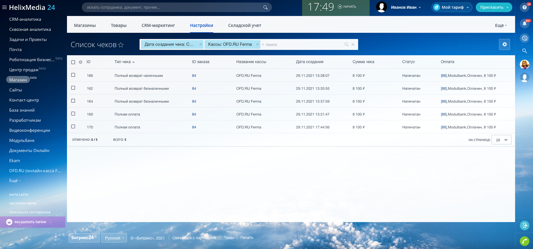Open the rows-per-page dropdown showing 20
This screenshot has height=249, width=533.
pyautogui.click(x=501, y=140)
